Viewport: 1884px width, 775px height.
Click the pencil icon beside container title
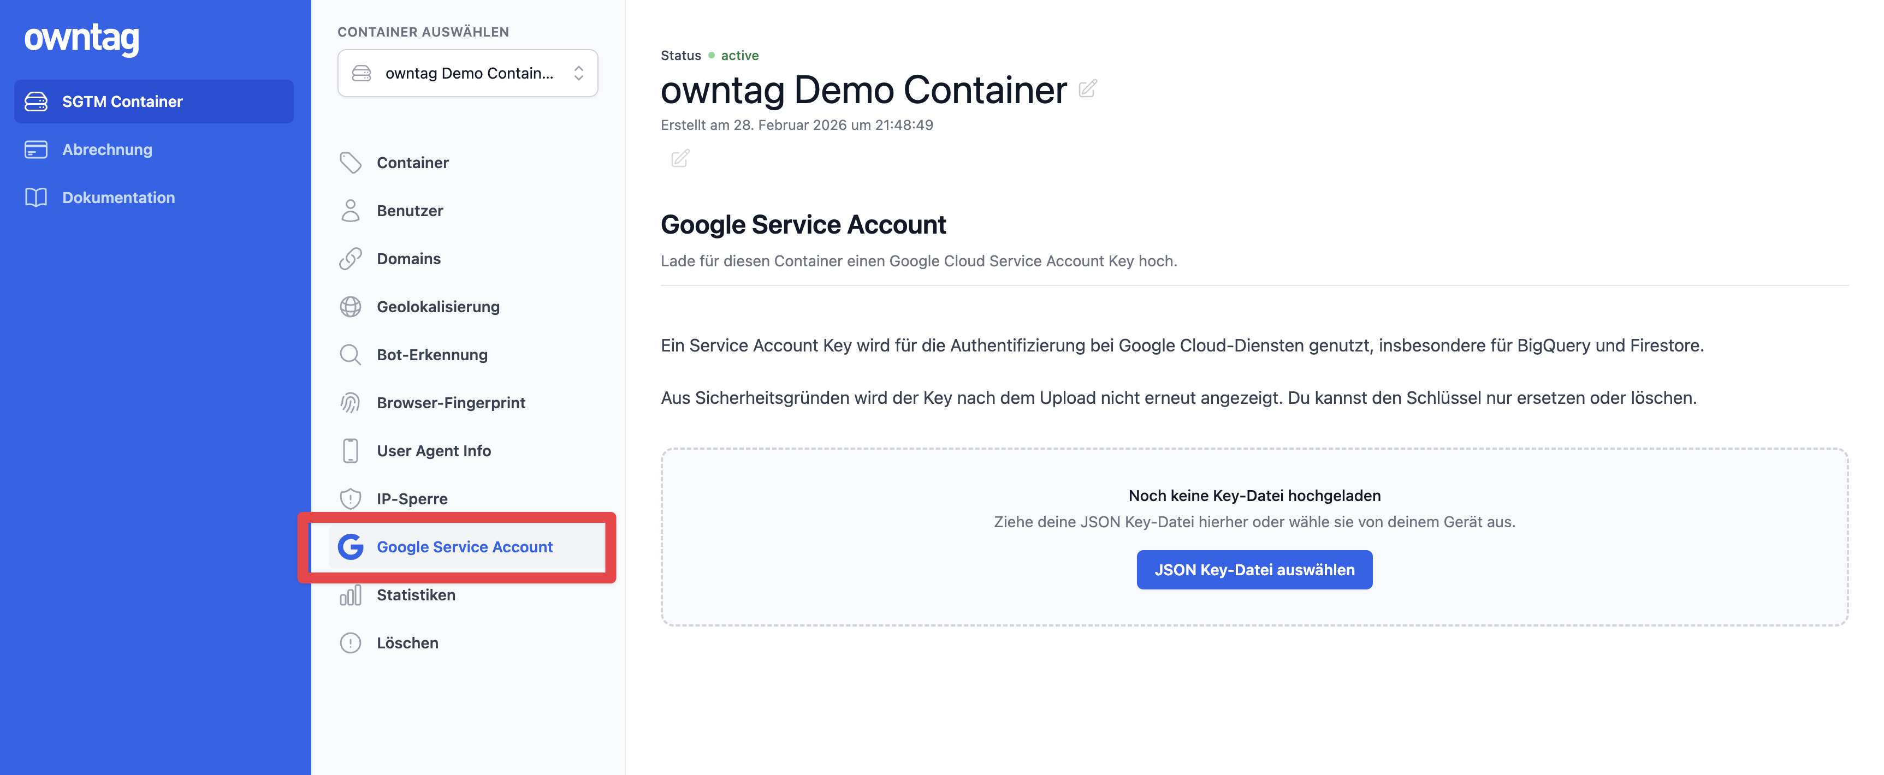(x=1087, y=89)
